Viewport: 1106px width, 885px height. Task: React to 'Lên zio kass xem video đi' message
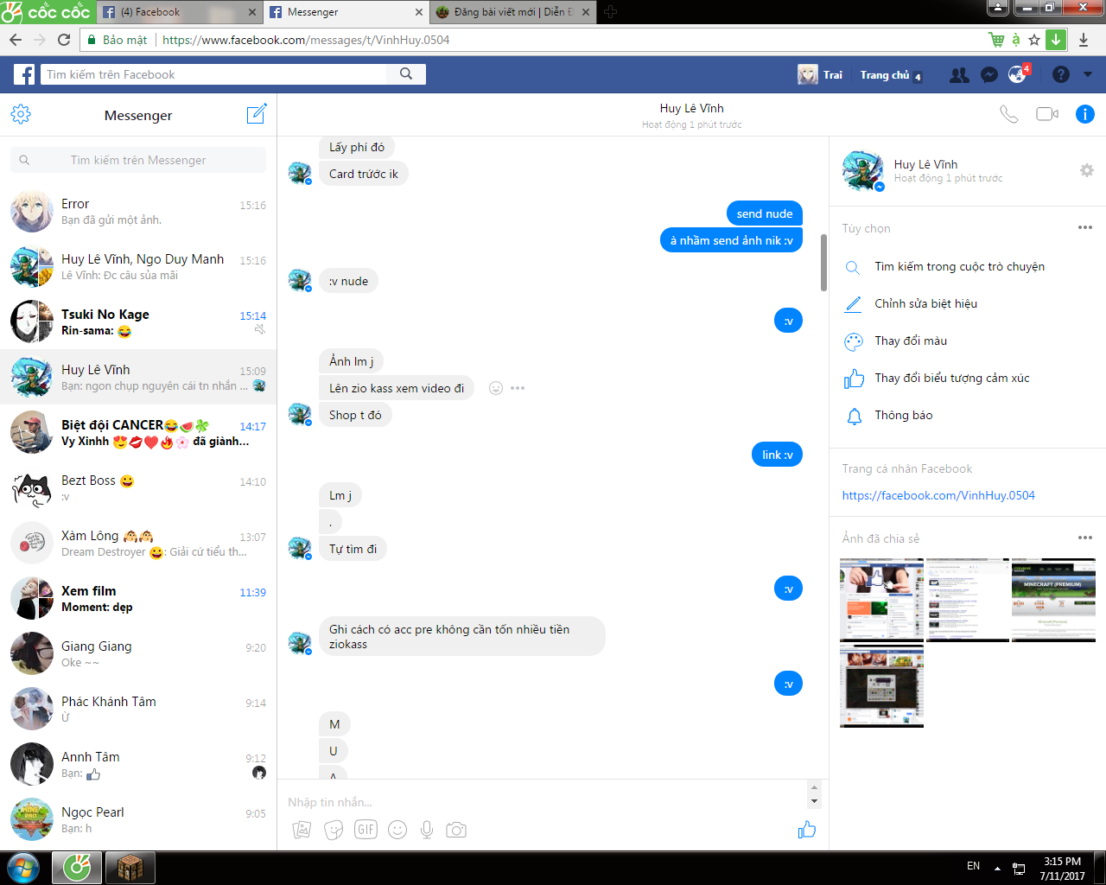click(x=496, y=388)
